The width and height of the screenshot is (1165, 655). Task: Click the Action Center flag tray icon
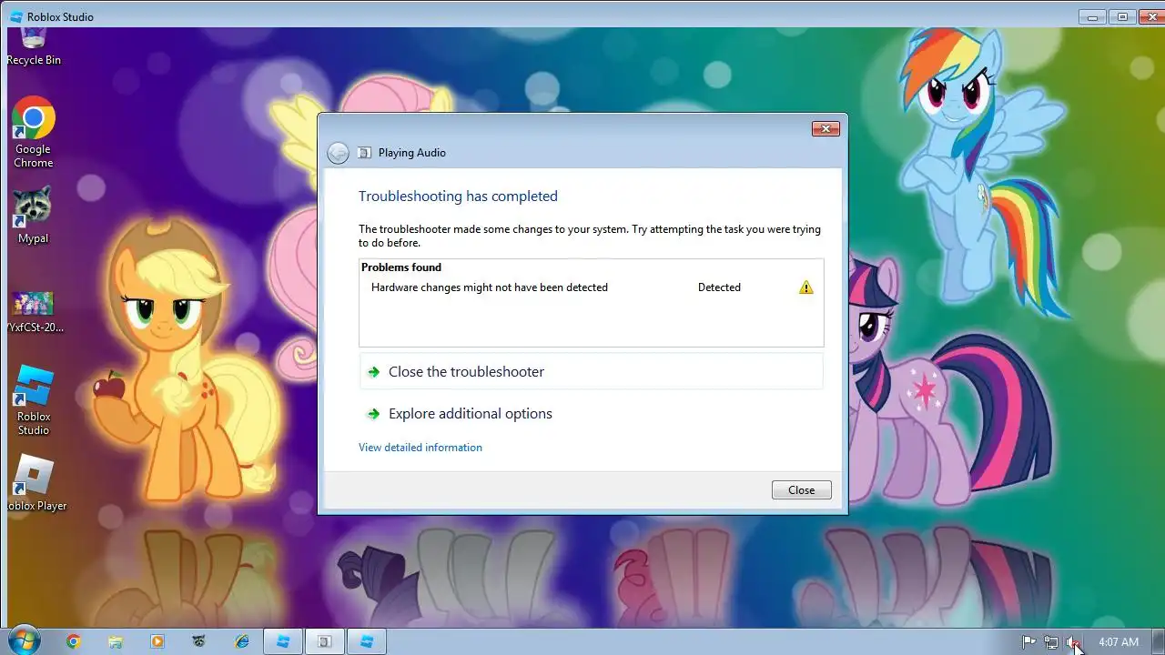[1029, 642]
